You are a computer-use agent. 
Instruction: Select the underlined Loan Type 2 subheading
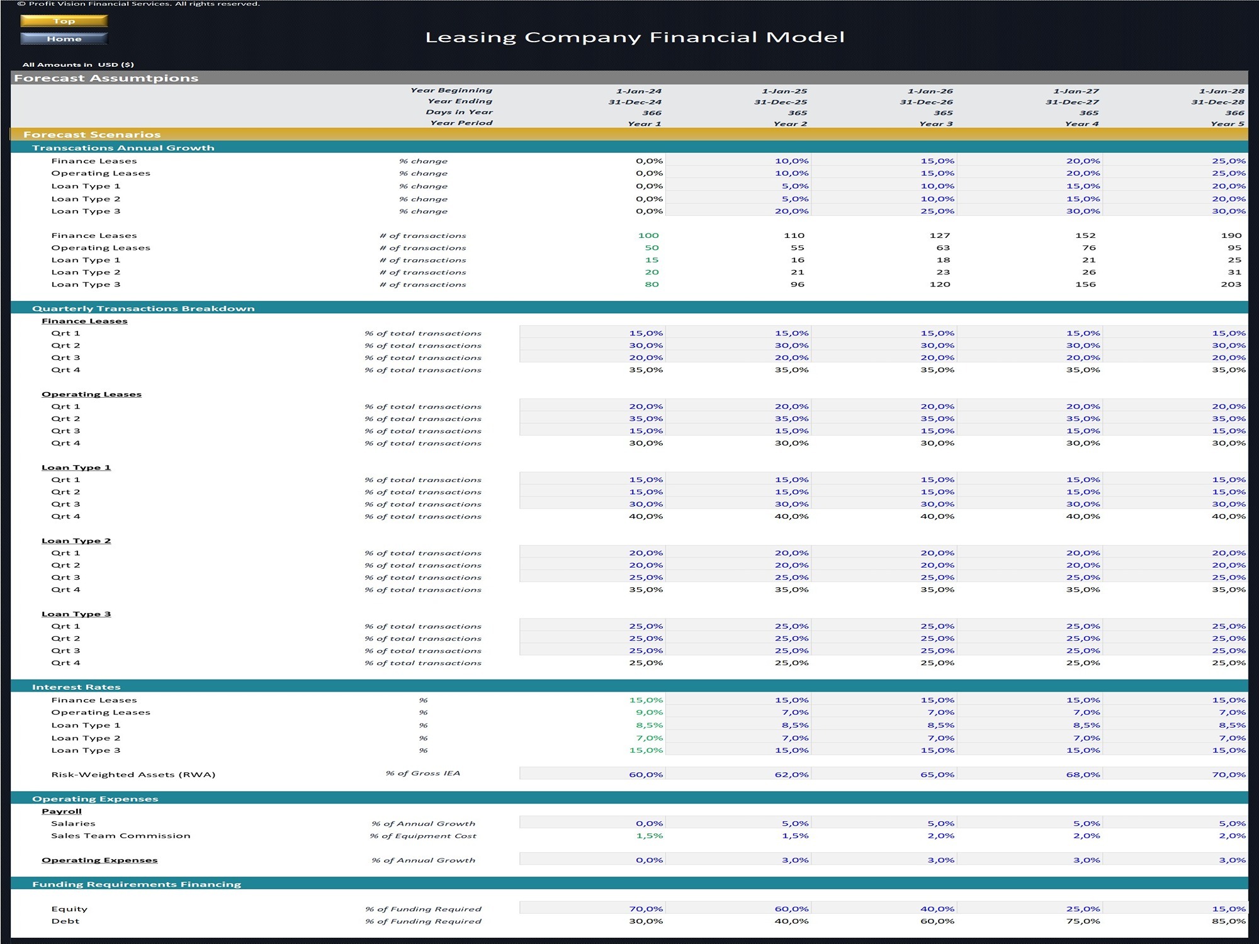tap(76, 541)
